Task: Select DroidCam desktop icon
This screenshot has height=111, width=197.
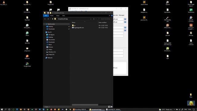Action: (x=167, y=49)
